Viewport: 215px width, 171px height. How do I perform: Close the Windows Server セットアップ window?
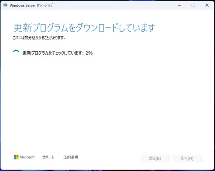pyautogui.click(x=207, y=5)
